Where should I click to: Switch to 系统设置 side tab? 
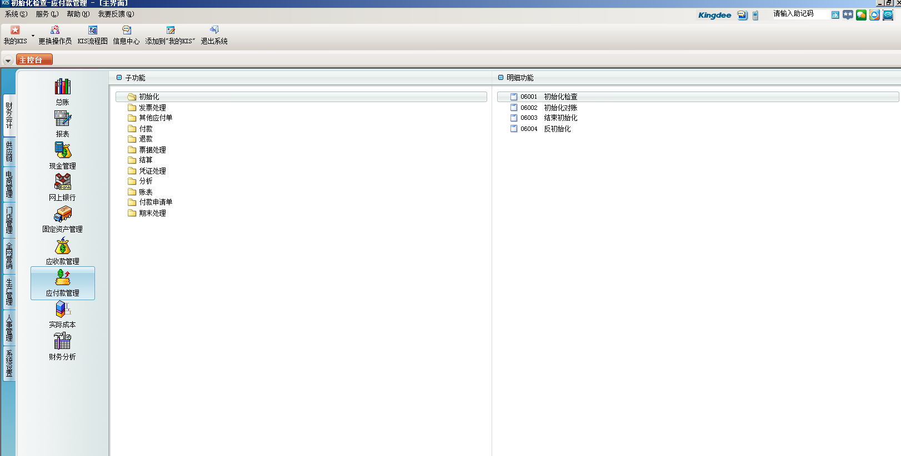pyautogui.click(x=9, y=363)
